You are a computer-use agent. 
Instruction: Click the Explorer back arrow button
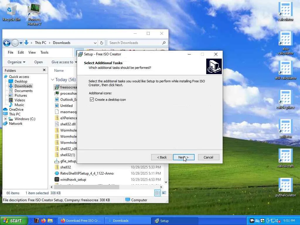coord(7,43)
